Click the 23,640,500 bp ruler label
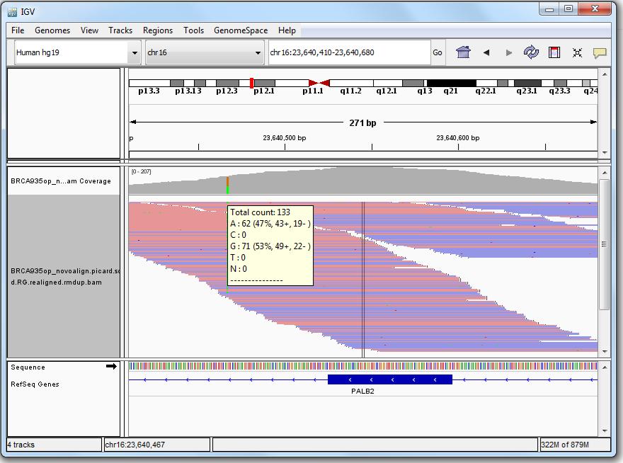 tap(285, 138)
